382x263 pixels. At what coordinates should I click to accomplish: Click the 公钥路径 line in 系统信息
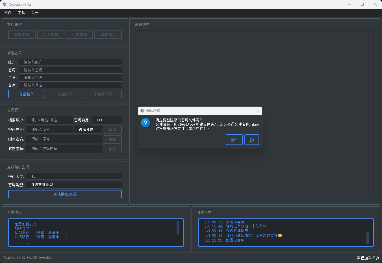41,237
